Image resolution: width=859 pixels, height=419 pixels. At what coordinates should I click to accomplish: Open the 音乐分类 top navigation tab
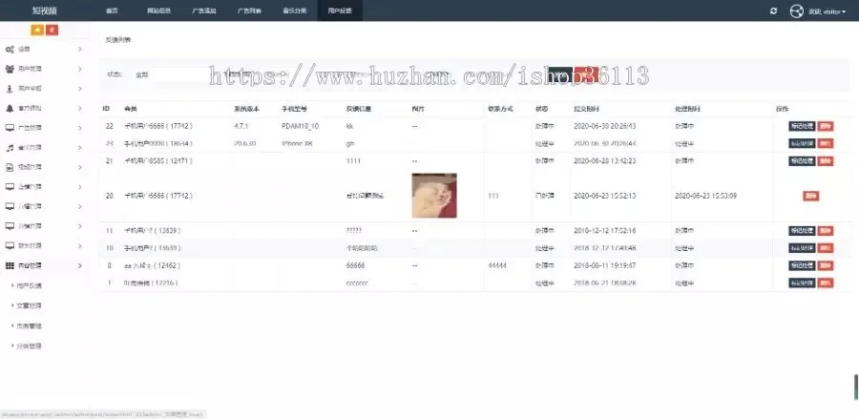(295, 10)
